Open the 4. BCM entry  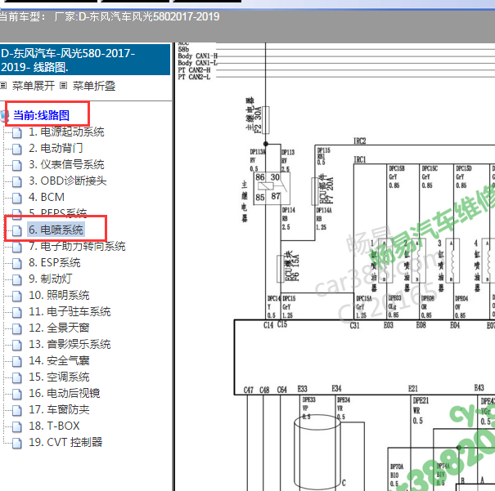click(x=47, y=197)
